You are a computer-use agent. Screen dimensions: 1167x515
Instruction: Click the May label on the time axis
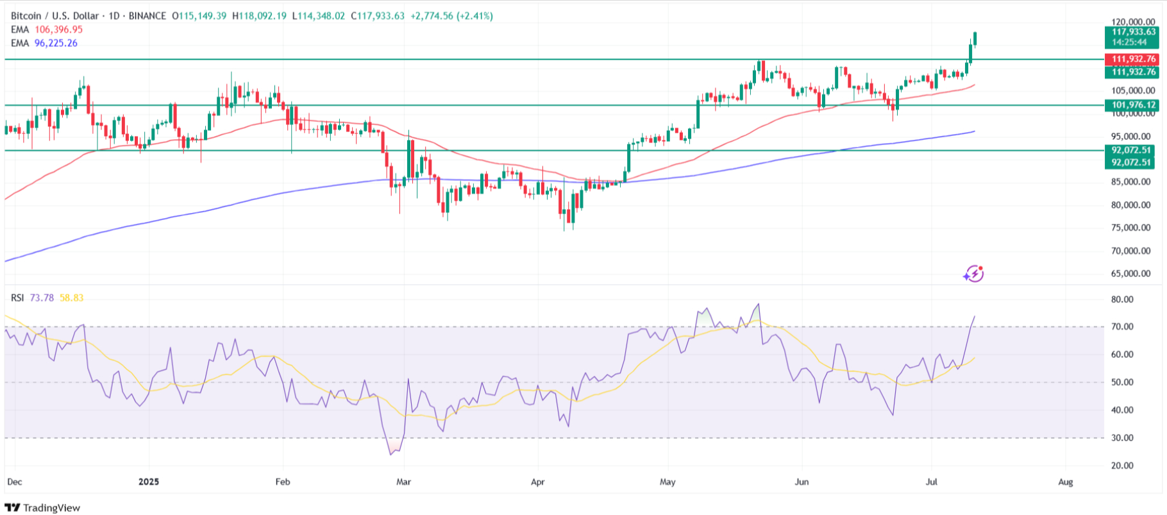tap(667, 482)
